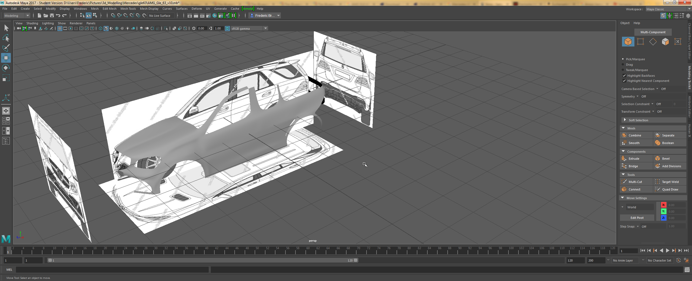
Task: Click the Save Scene icon in toolbar
Action: point(52,16)
